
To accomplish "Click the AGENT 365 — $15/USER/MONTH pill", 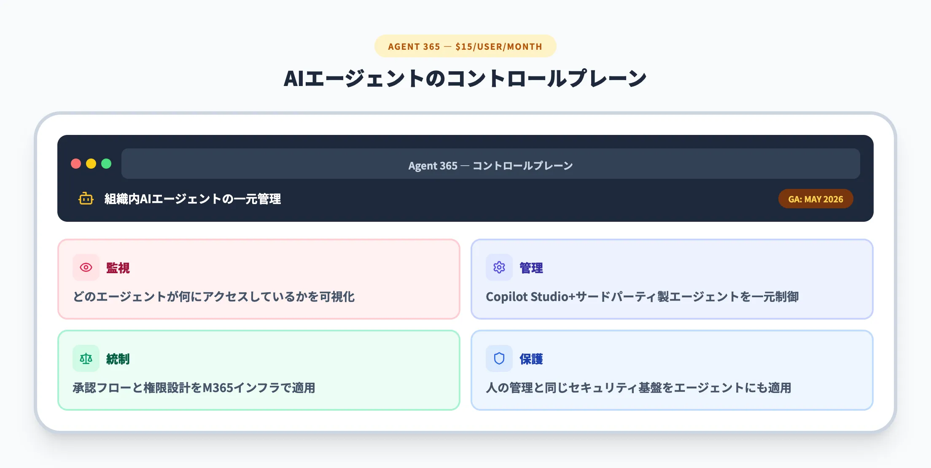I will (465, 46).
